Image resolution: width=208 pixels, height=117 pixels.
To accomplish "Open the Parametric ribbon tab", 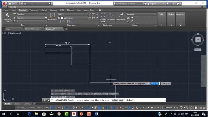I will [34, 10].
